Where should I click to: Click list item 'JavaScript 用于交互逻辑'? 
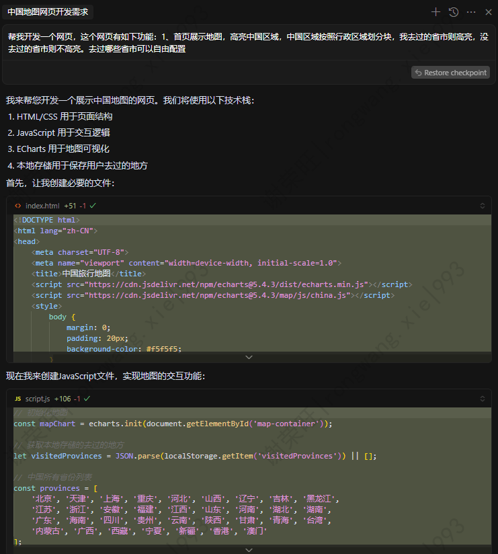(63, 132)
